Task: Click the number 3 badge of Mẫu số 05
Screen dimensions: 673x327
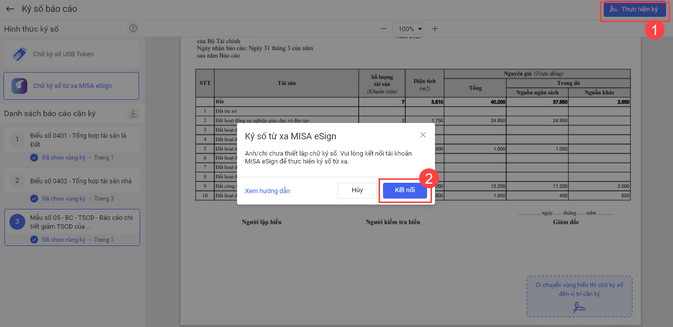Action: click(17, 222)
